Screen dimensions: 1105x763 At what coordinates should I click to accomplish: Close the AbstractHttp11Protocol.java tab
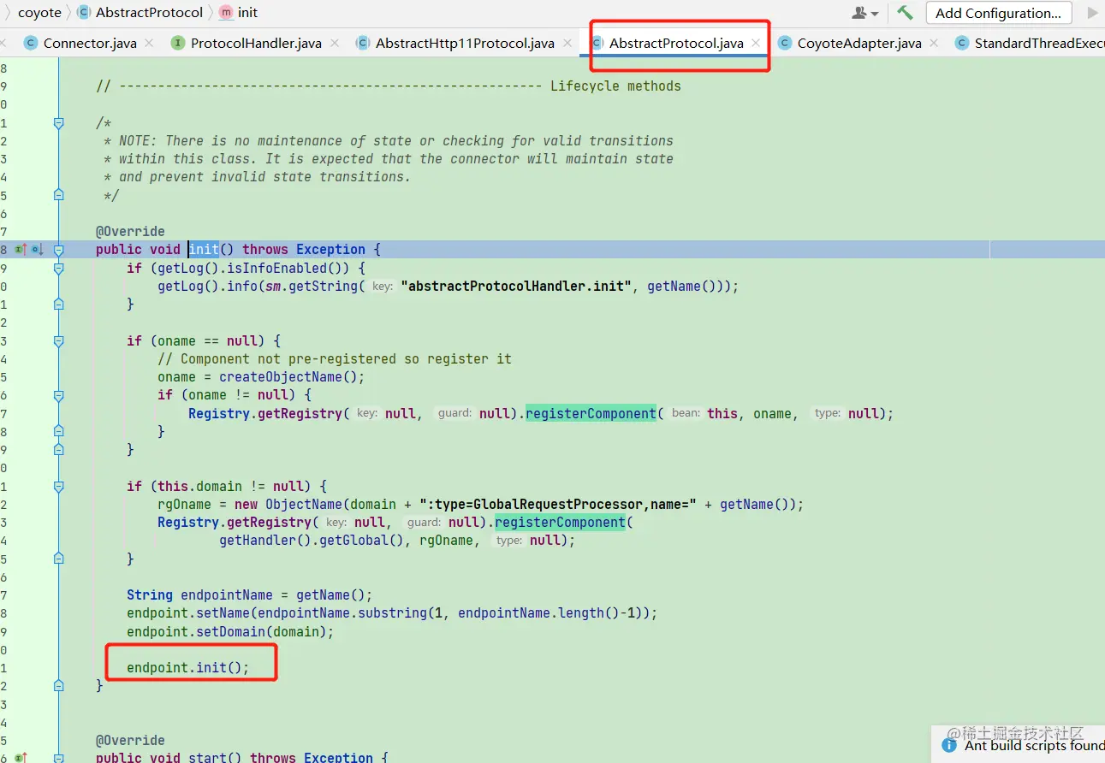(x=567, y=43)
